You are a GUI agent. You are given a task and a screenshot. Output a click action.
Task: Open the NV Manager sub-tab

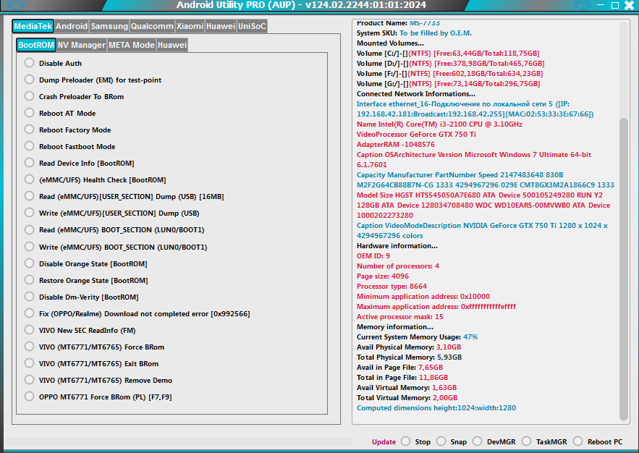[82, 45]
